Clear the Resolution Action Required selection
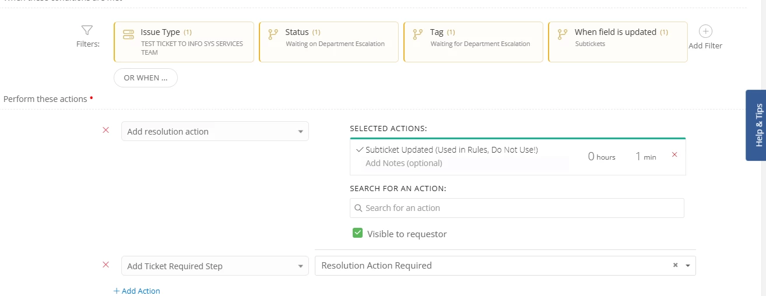Viewport: 766px width, 296px height. (675, 265)
